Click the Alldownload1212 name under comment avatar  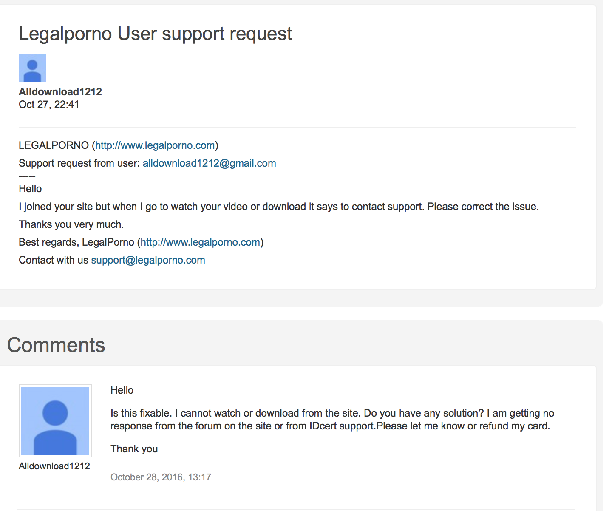(x=54, y=466)
